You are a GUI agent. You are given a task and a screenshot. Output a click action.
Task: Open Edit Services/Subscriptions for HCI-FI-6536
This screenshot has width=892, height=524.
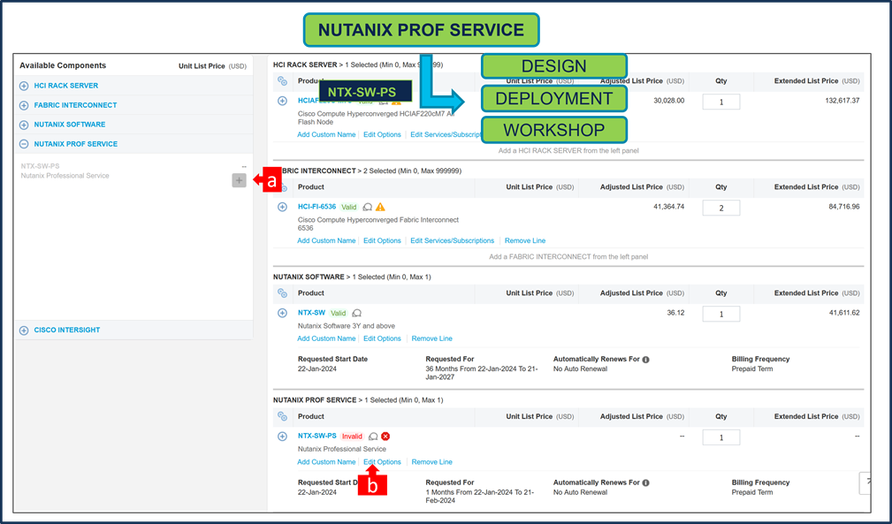click(453, 241)
